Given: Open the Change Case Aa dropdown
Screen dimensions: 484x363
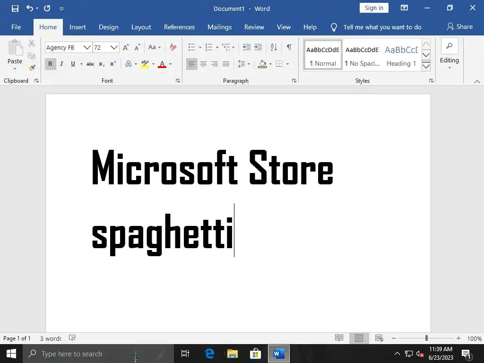Looking at the screenshot, I should [x=155, y=47].
